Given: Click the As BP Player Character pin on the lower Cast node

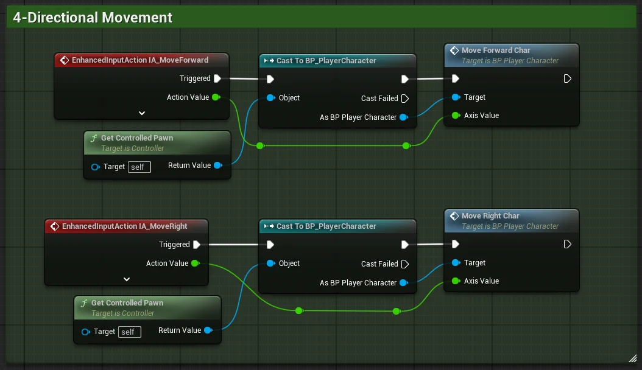Looking at the screenshot, I should [x=404, y=283].
